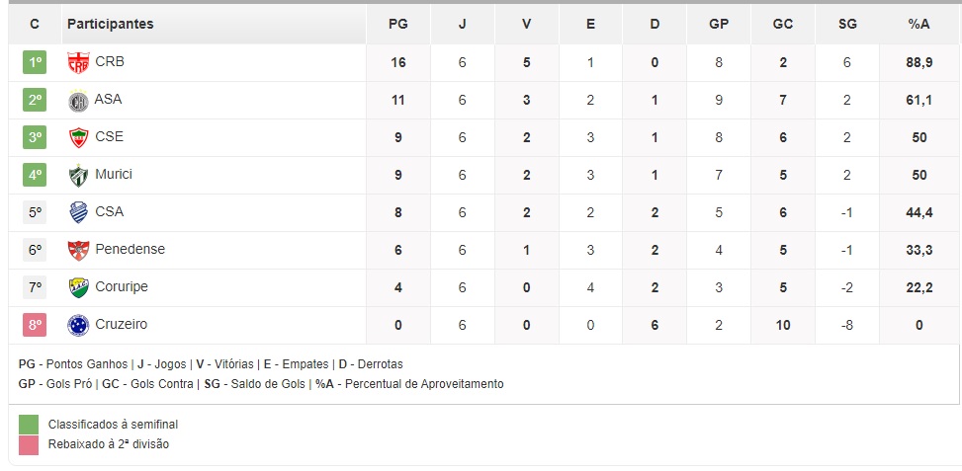Screen dimensions: 962x471
Task: Open the Cruzeiro team name link
Action: [122, 324]
